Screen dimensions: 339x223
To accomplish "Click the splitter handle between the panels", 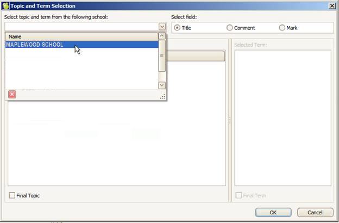I will [x=229, y=121].
